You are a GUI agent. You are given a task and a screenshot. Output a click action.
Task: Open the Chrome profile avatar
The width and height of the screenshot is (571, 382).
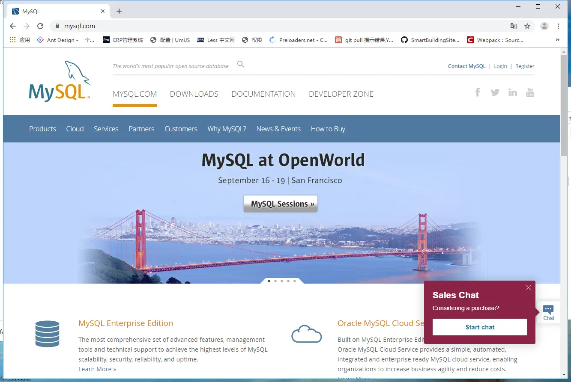(544, 26)
